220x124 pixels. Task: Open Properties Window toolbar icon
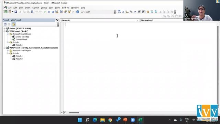[65, 12]
